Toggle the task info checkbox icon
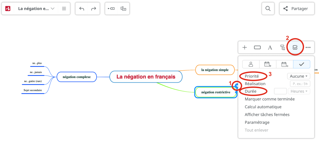The width and height of the screenshot is (319, 148). pyautogui.click(x=295, y=48)
